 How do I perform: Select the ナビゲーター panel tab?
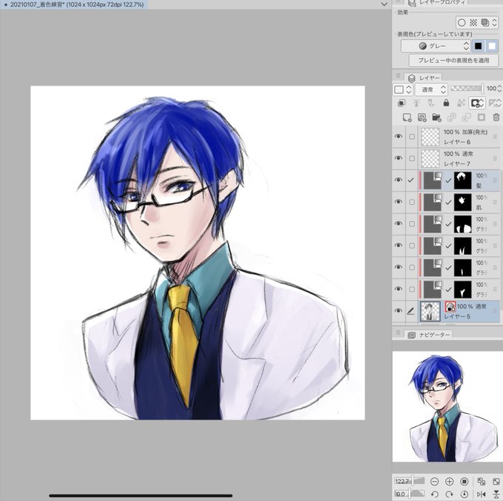(428, 335)
